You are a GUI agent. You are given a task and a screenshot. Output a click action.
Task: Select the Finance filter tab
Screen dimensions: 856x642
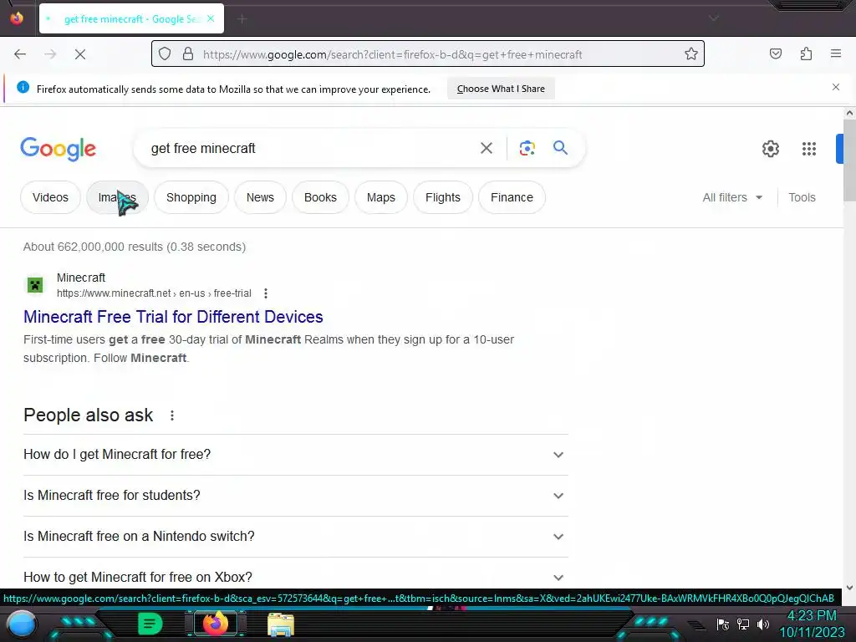(512, 197)
